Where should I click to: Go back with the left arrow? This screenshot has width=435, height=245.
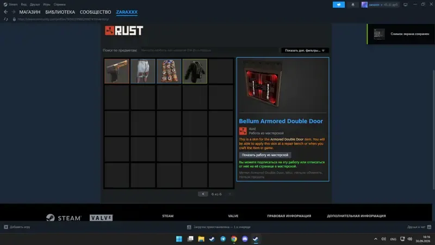[6, 12]
